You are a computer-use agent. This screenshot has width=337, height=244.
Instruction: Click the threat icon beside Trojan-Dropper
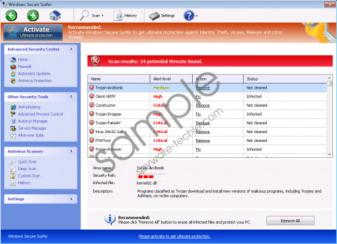92,114
